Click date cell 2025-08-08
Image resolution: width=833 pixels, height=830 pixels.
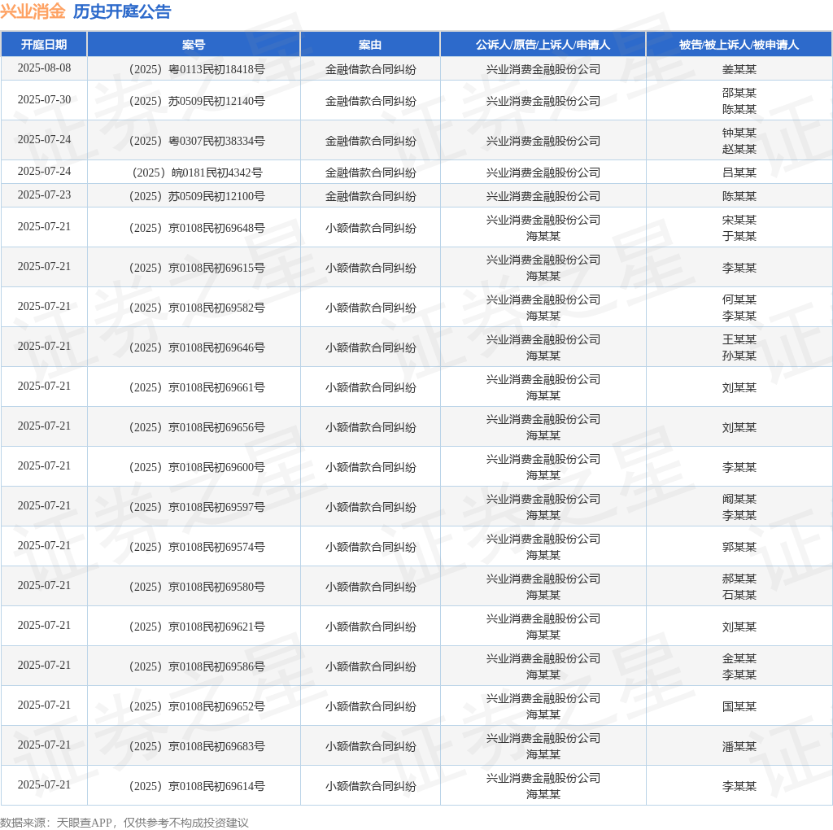(44, 68)
